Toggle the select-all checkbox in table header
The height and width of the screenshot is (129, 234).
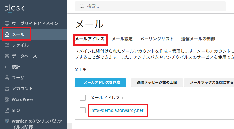pyautogui.click(x=83, y=98)
